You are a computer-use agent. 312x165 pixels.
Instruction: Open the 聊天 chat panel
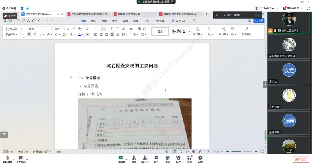[x=156, y=159]
